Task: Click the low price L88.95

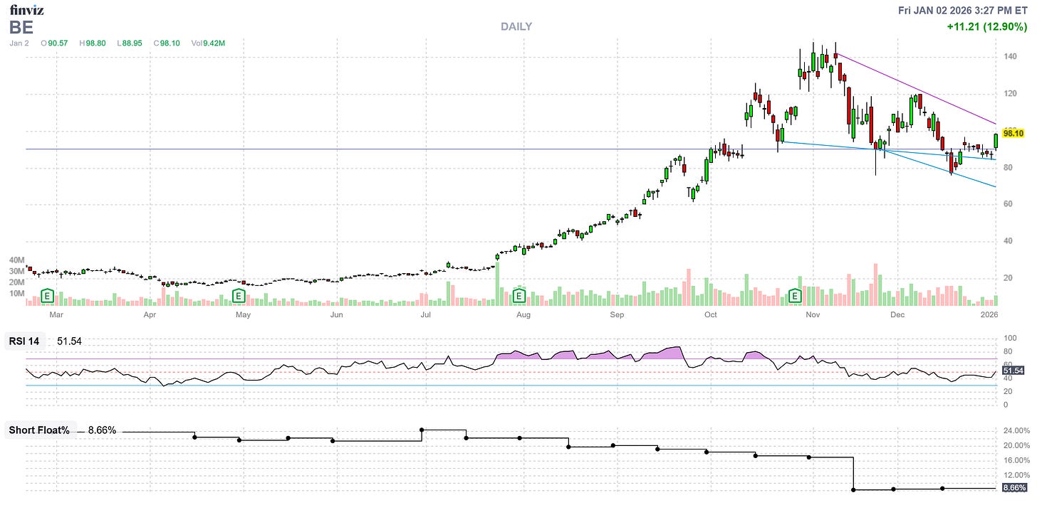Action: (x=129, y=43)
